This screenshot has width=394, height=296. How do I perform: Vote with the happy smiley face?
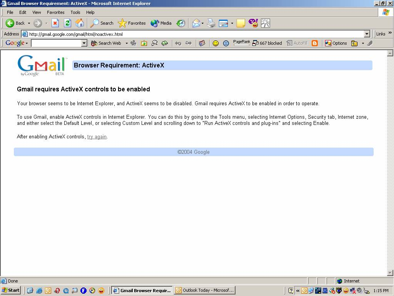click(215, 43)
